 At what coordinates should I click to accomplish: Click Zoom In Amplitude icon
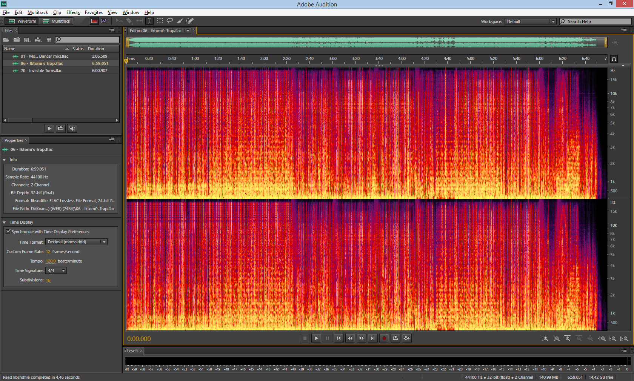[545, 339]
